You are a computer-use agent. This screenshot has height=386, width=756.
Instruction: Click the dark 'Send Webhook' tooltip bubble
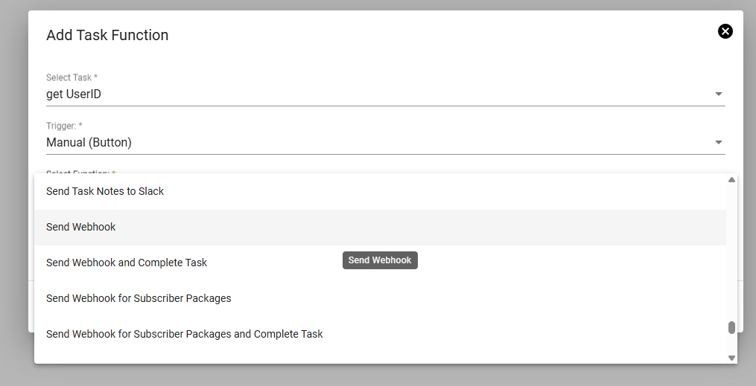[380, 260]
